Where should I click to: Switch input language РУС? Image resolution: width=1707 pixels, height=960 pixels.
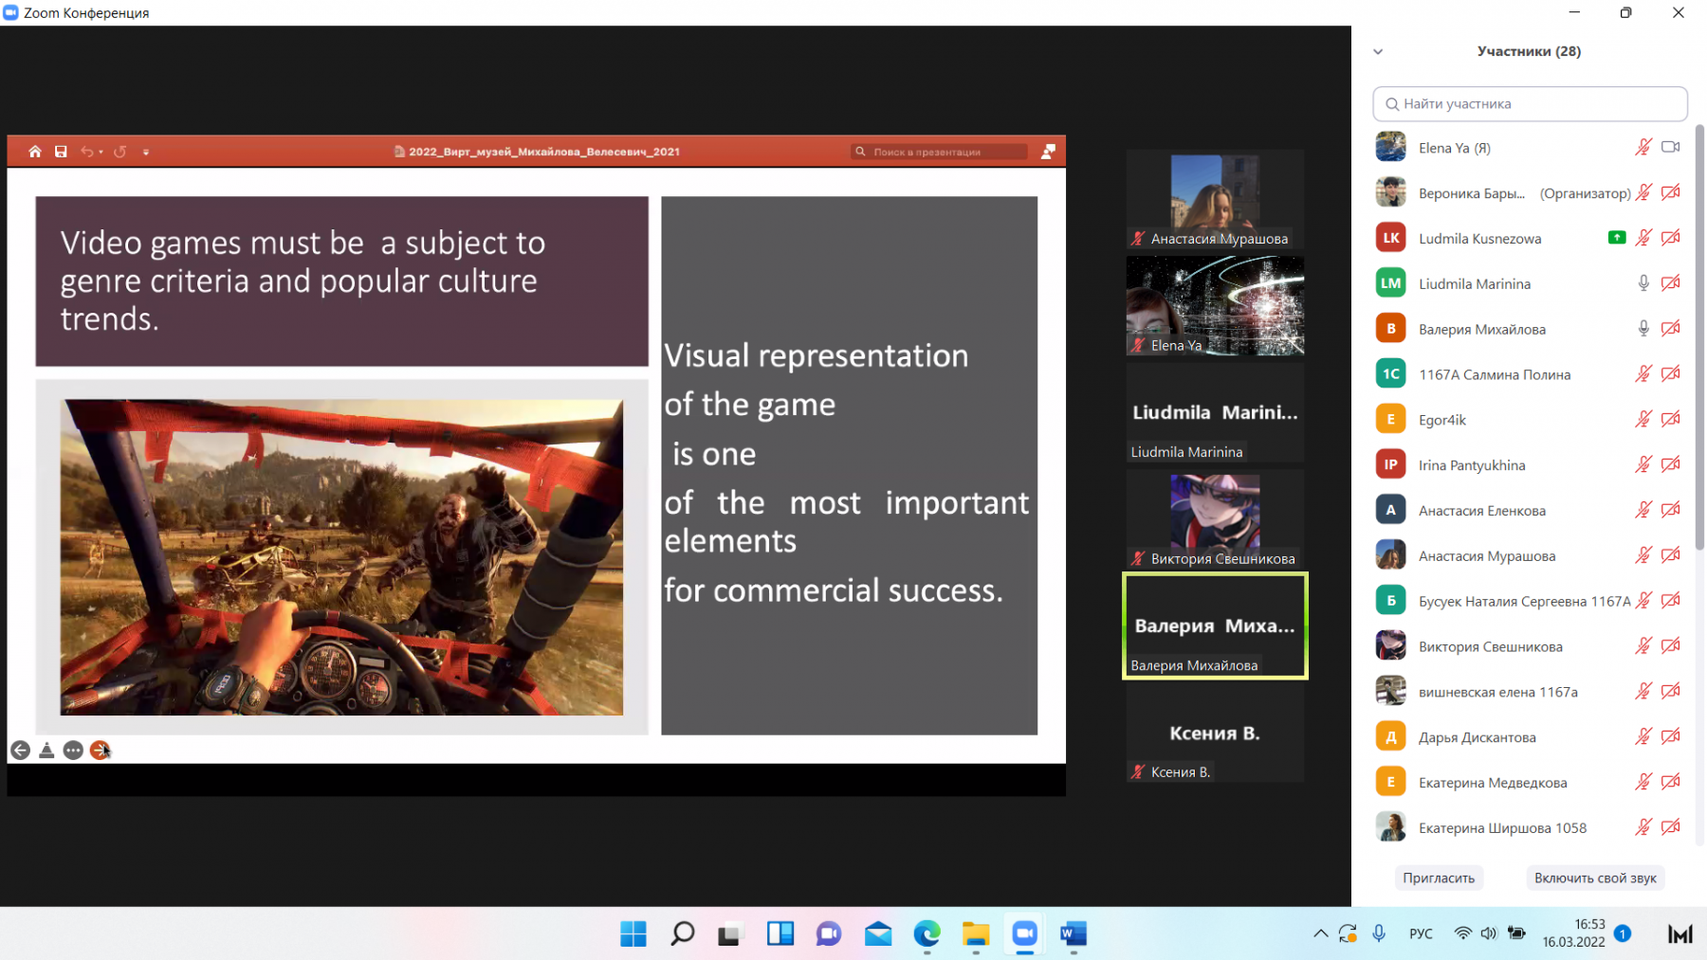[x=1421, y=933]
